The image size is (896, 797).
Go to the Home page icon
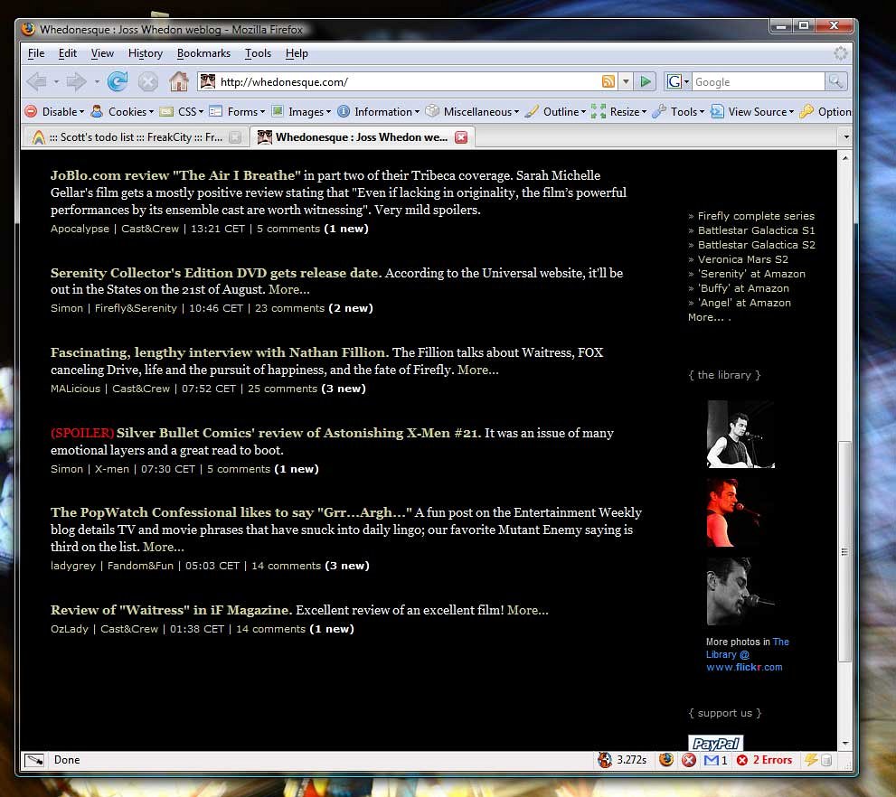(179, 82)
